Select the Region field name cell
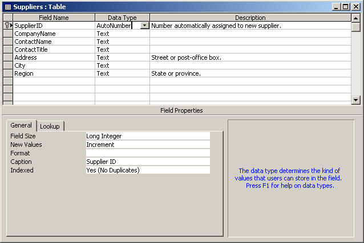The width and height of the screenshot is (364, 243). tap(54, 73)
